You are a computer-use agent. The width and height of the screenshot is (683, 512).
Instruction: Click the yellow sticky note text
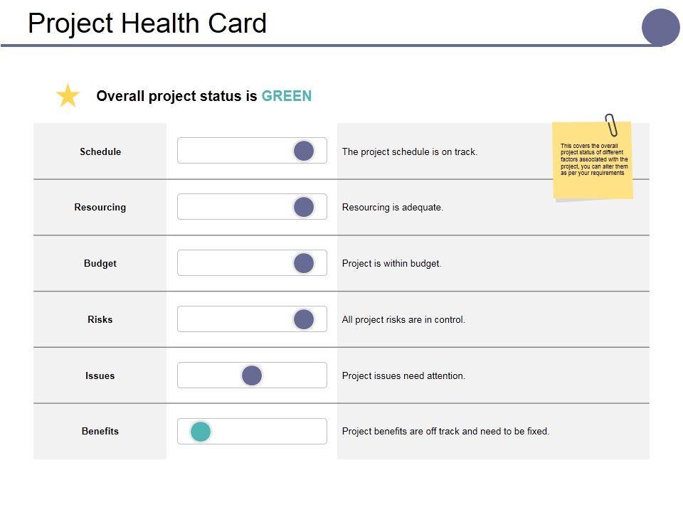(593, 159)
